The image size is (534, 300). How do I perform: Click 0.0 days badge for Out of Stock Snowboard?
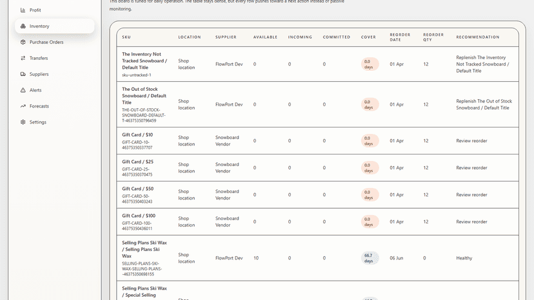(x=370, y=104)
